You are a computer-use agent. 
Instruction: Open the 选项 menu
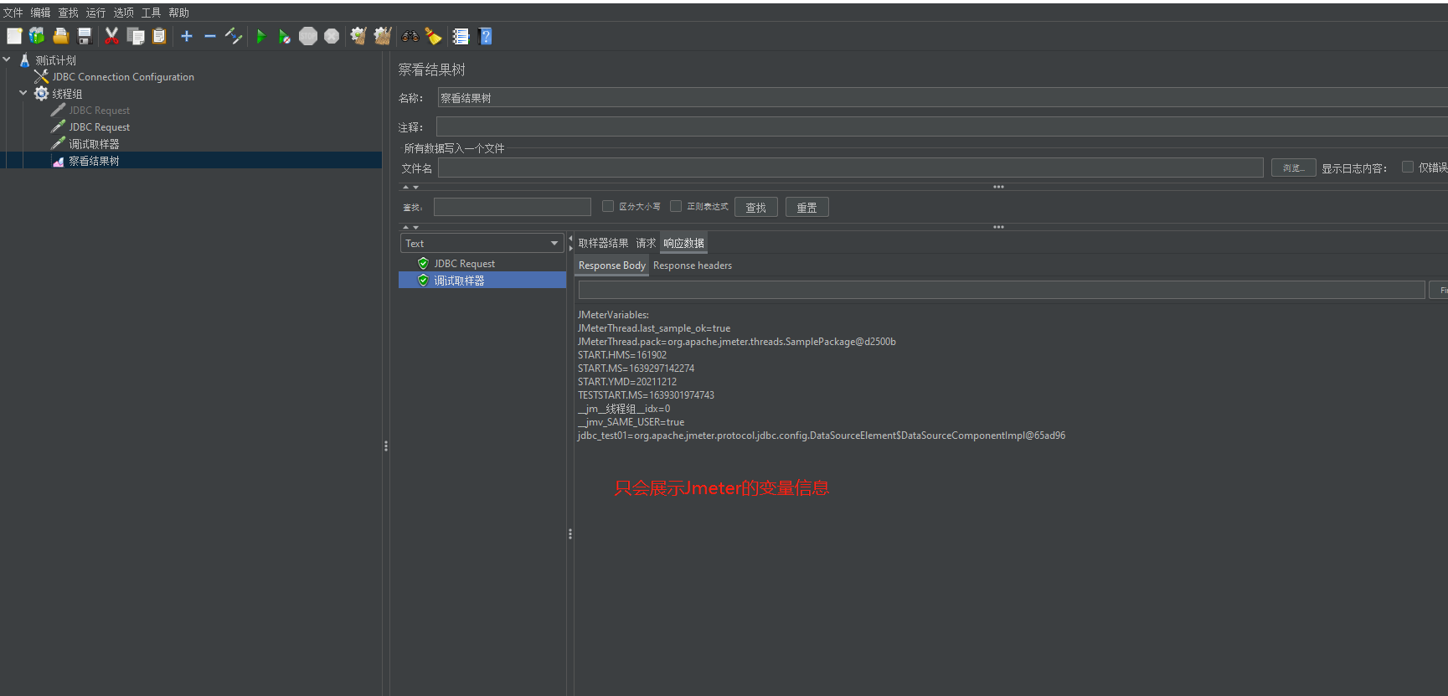[123, 13]
